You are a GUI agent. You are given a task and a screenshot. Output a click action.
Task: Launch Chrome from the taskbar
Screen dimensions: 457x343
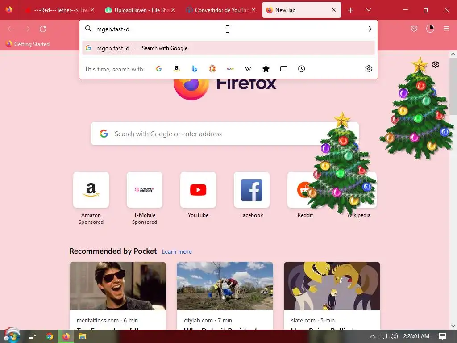click(x=50, y=336)
